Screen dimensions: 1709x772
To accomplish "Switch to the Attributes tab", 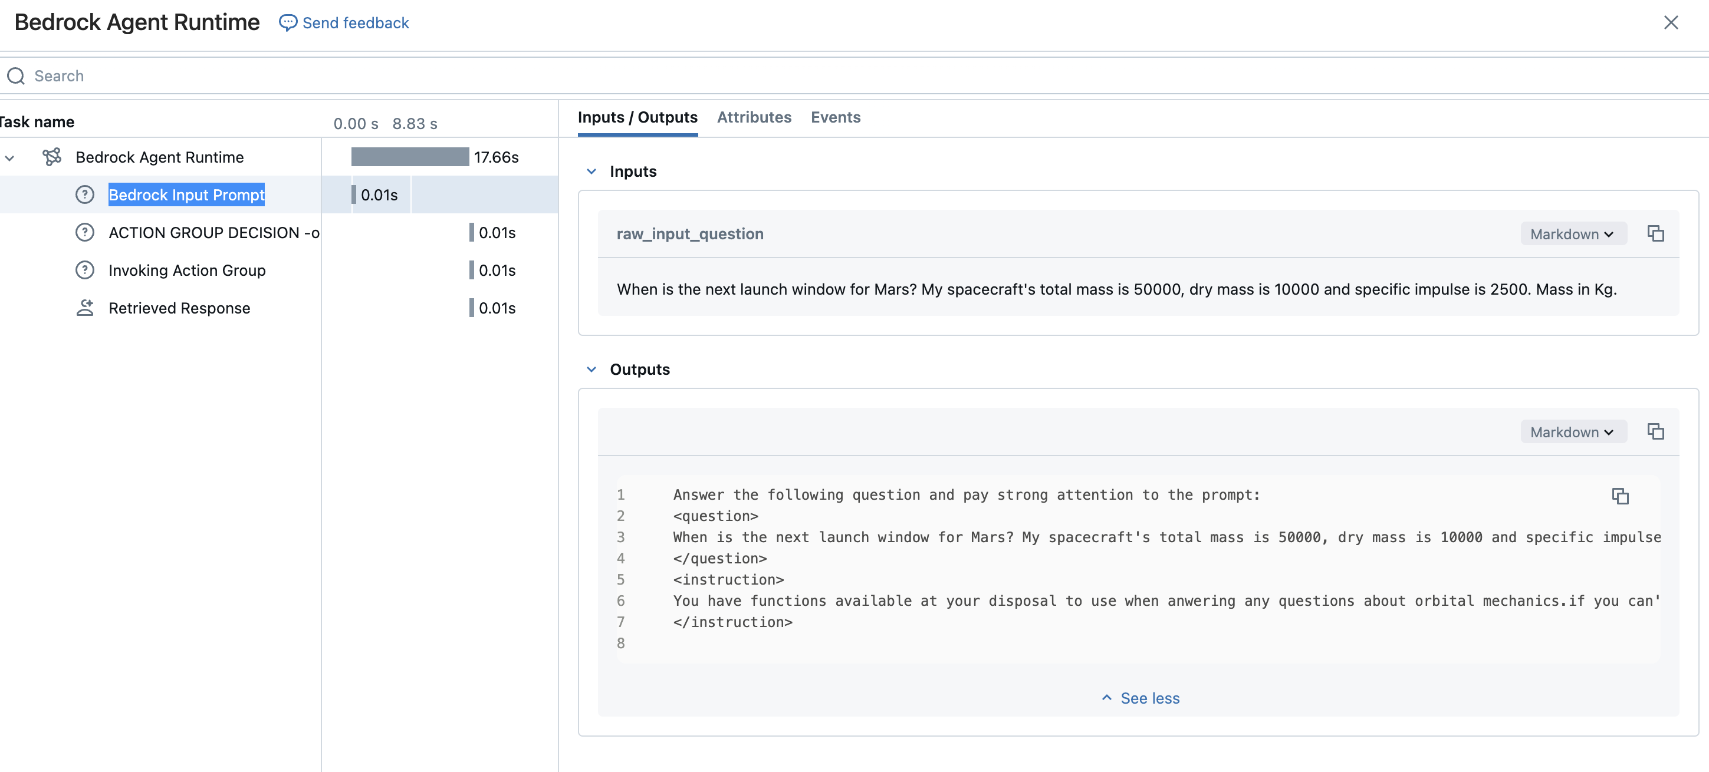I will click(754, 117).
